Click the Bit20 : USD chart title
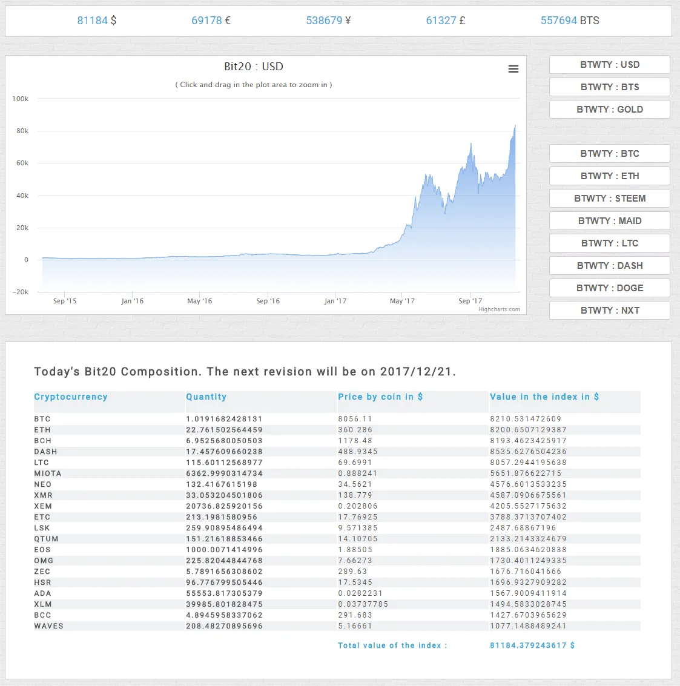Screen dimensions: 680x686 click(254, 67)
